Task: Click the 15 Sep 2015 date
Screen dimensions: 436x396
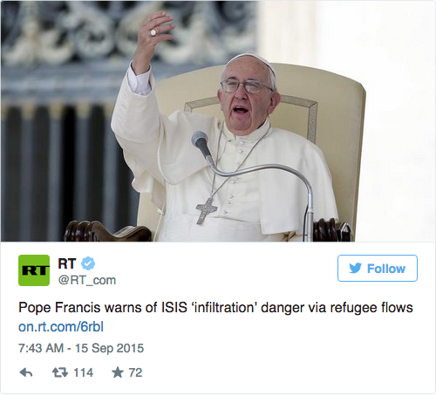Action: coord(110,348)
